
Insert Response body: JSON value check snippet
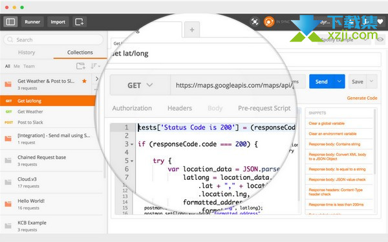point(337,180)
